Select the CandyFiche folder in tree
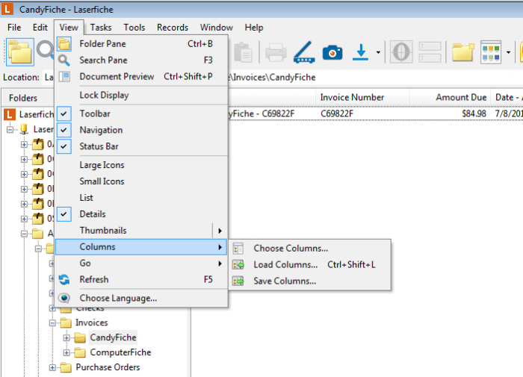The image size is (523, 377). point(113,337)
